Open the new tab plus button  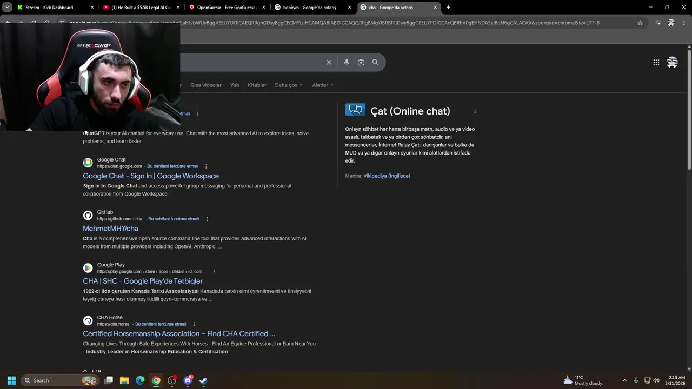point(448,8)
